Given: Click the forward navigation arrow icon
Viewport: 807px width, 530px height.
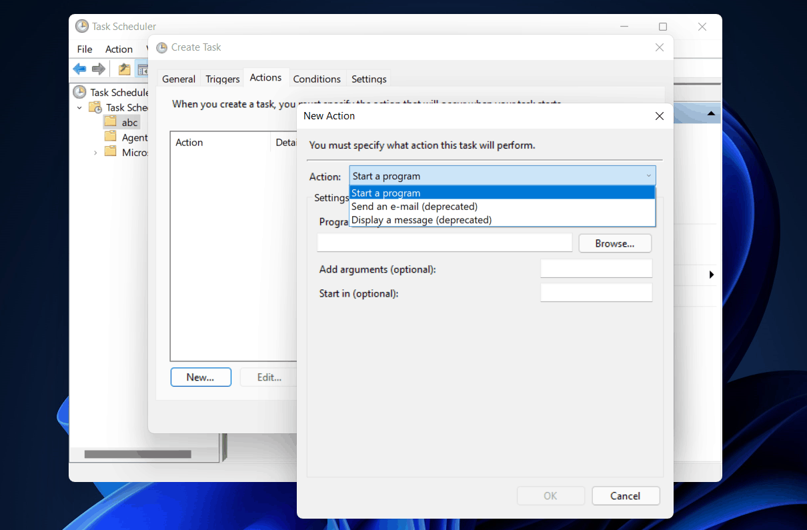Looking at the screenshot, I should 99,69.
